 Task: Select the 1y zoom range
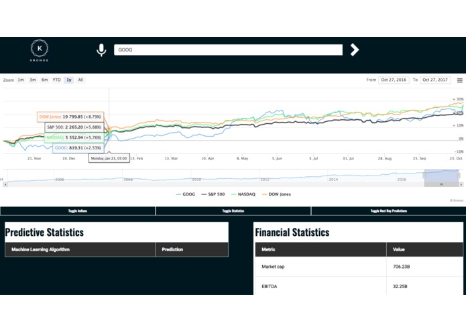tap(68, 80)
